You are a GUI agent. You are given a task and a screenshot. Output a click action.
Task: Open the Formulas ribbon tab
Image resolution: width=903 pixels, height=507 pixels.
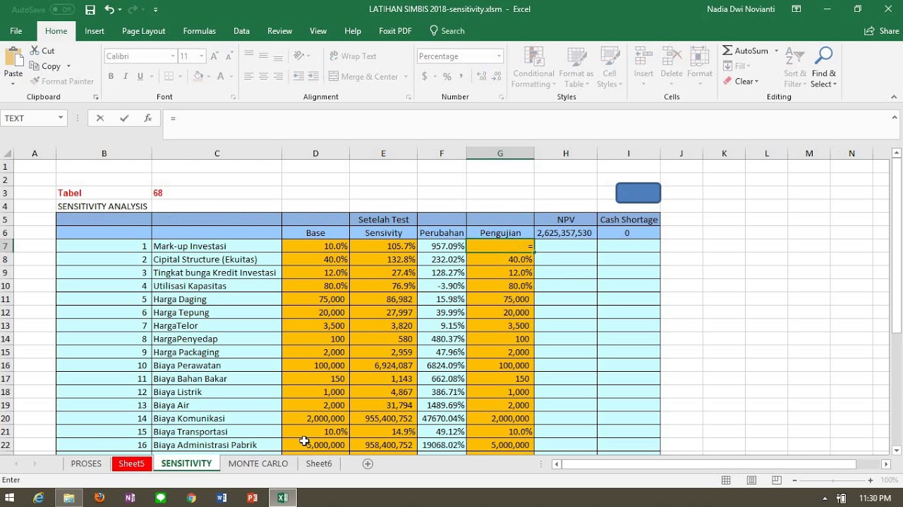[x=200, y=31]
